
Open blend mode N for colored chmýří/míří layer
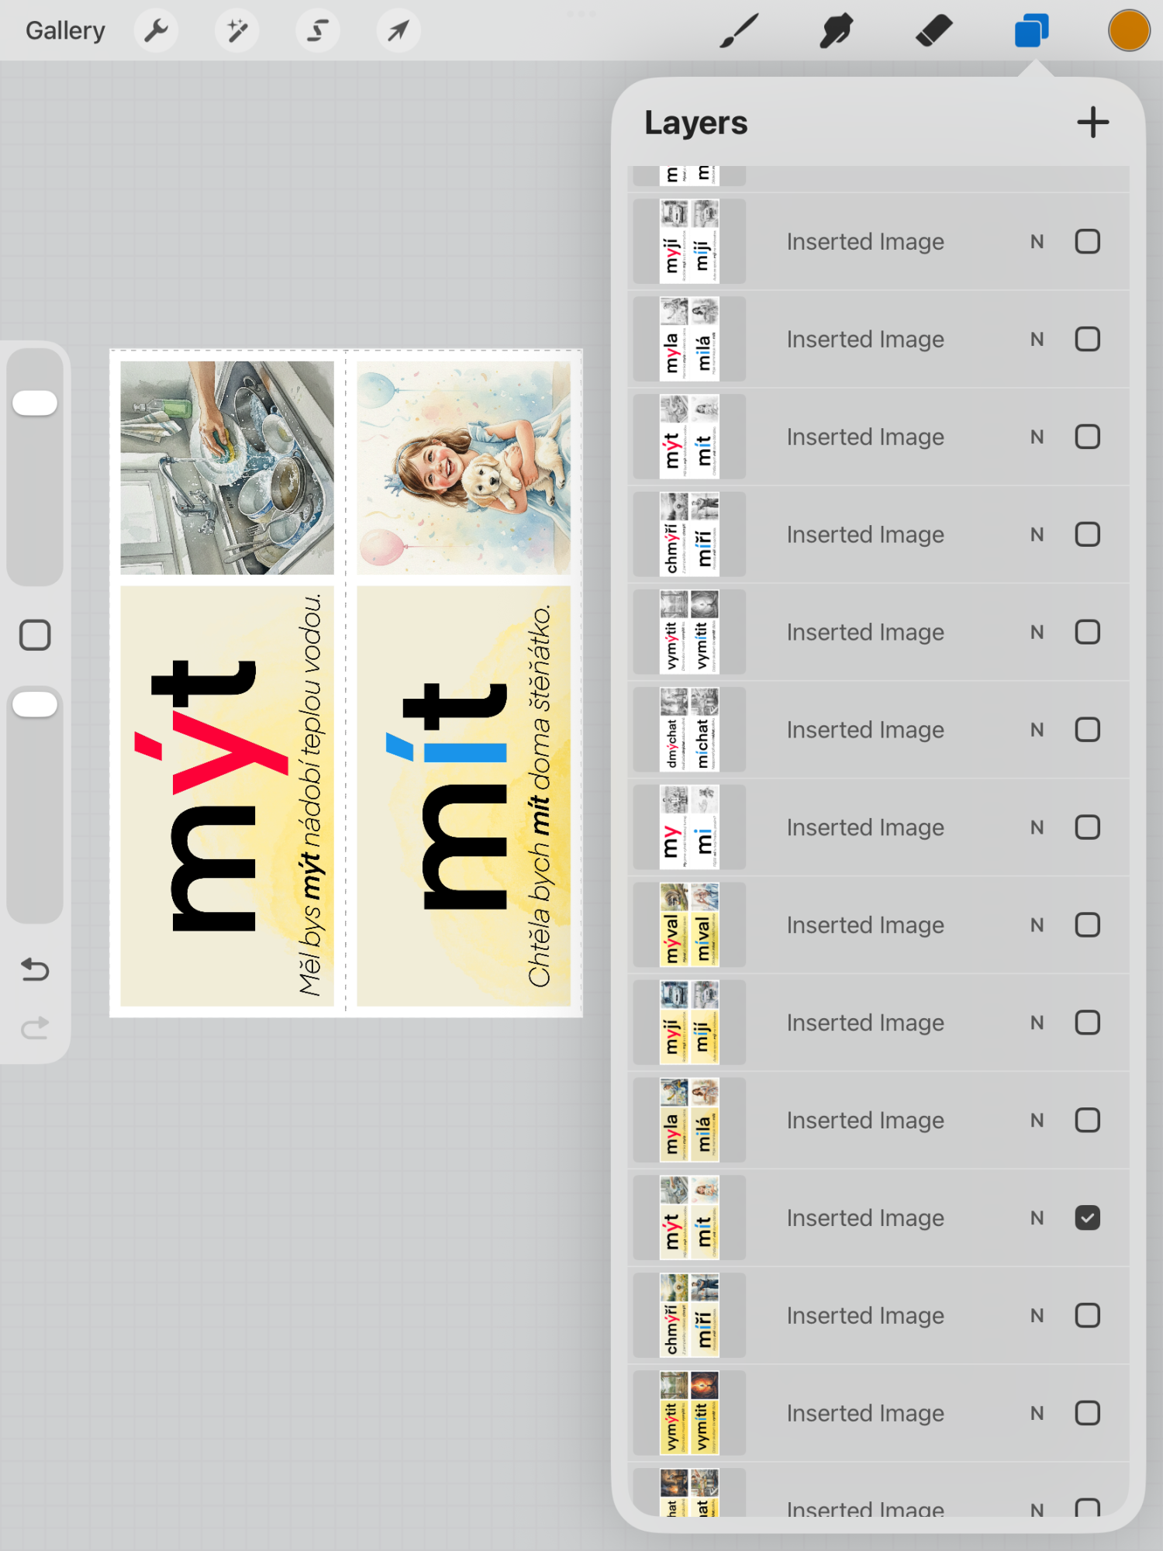1037,1315
